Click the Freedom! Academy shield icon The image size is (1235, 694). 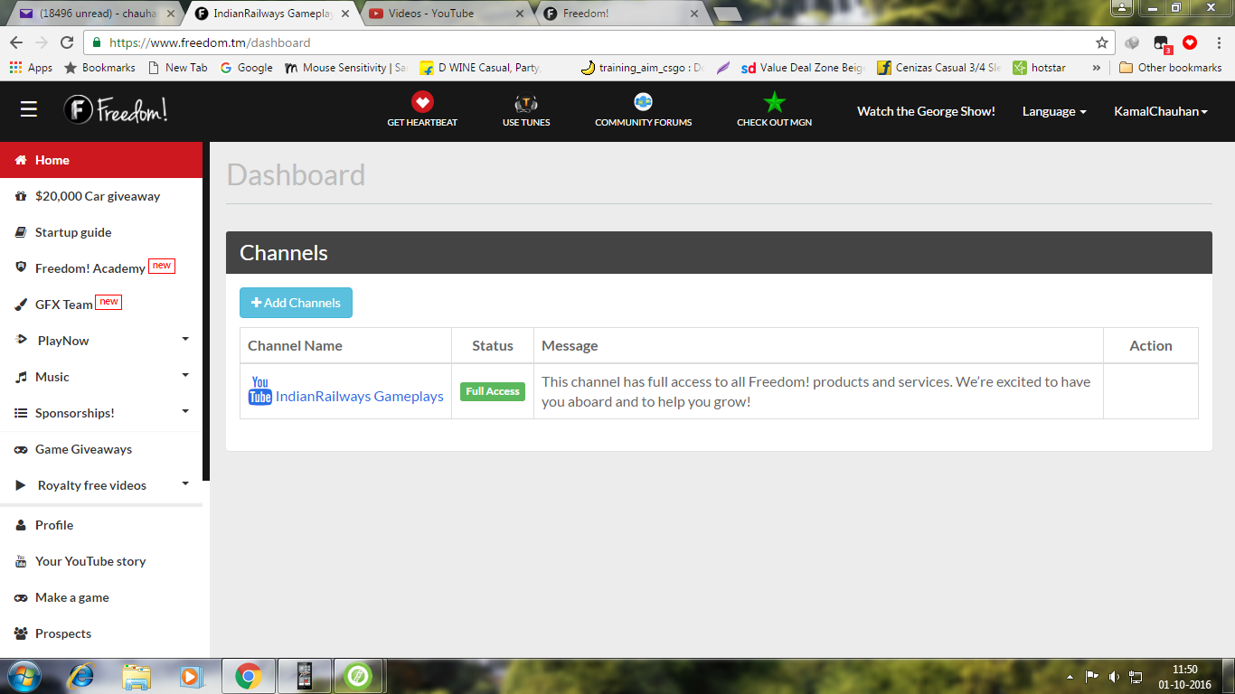[21, 268]
